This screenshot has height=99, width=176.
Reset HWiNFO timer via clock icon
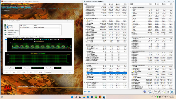coord(159,92)
